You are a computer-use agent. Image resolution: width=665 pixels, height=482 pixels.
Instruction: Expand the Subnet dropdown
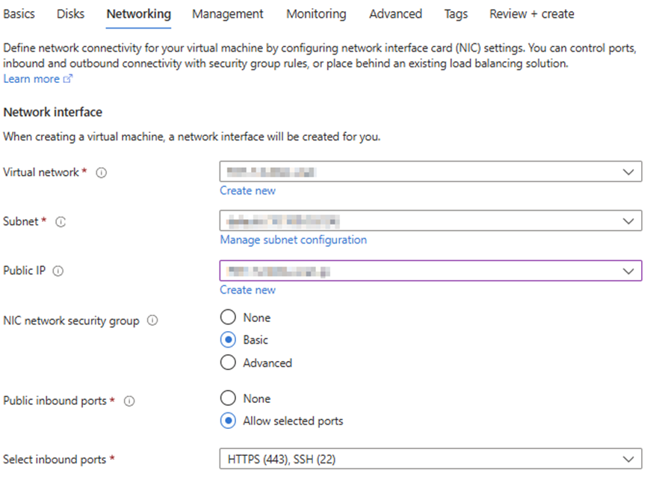click(x=430, y=220)
